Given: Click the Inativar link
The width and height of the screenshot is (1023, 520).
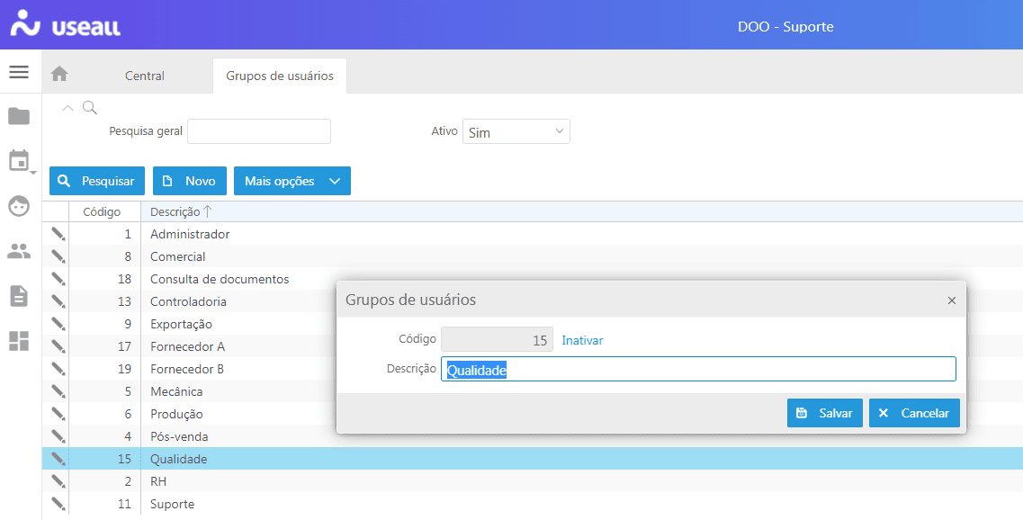Looking at the screenshot, I should (x=582, y=340).
